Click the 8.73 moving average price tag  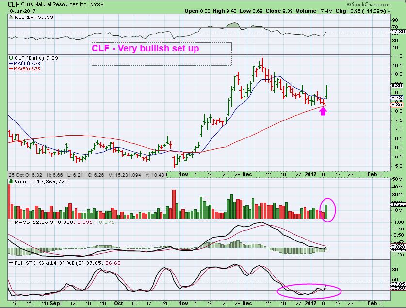pos(396,98)
